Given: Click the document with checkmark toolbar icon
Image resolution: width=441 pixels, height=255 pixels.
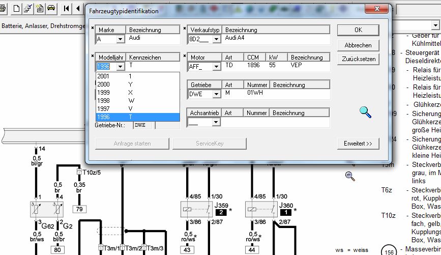Looking at the screenshot, I should [x=28, y=9].
